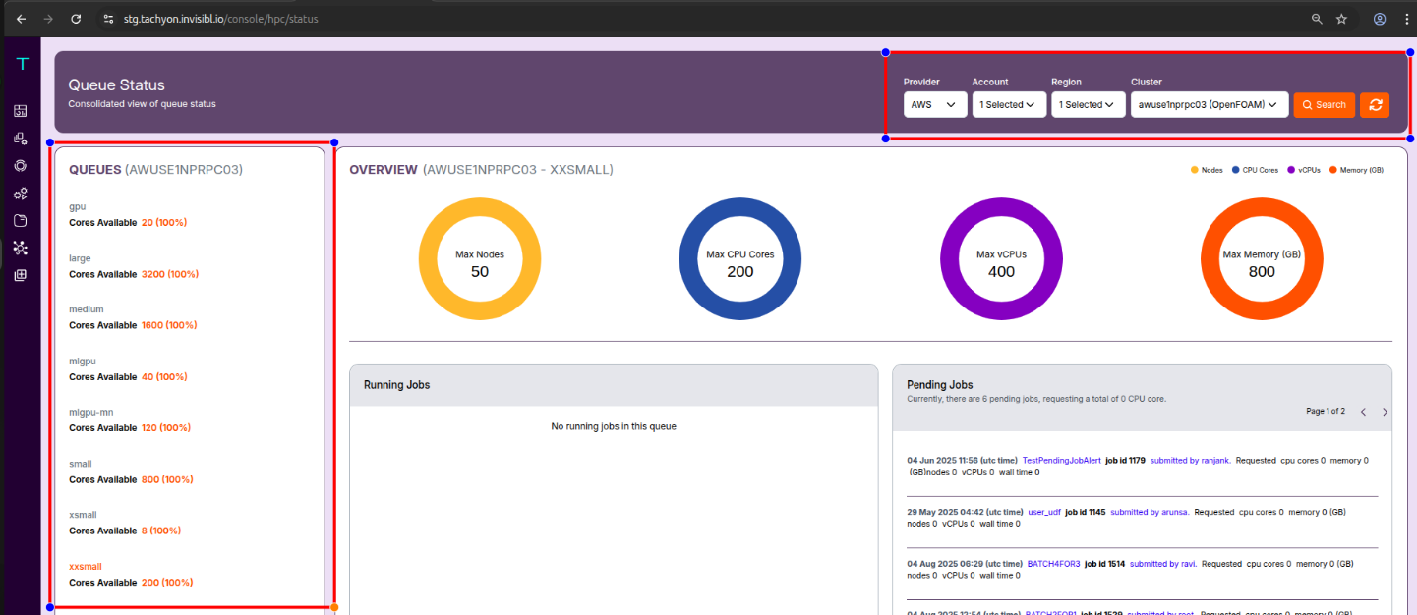Click 'No running jobs in this queue' text

614,426
